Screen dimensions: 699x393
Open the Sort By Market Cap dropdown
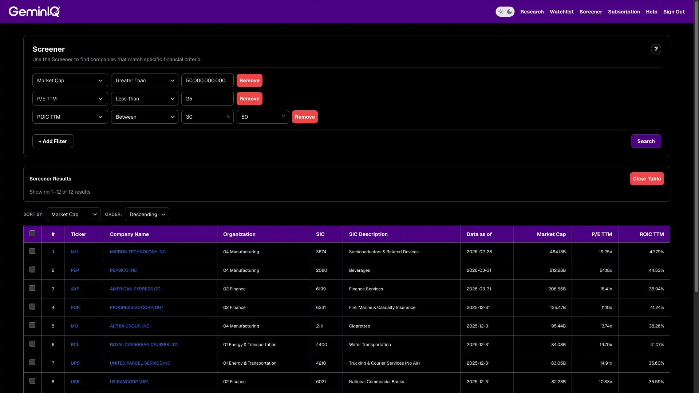pos(74,214)
